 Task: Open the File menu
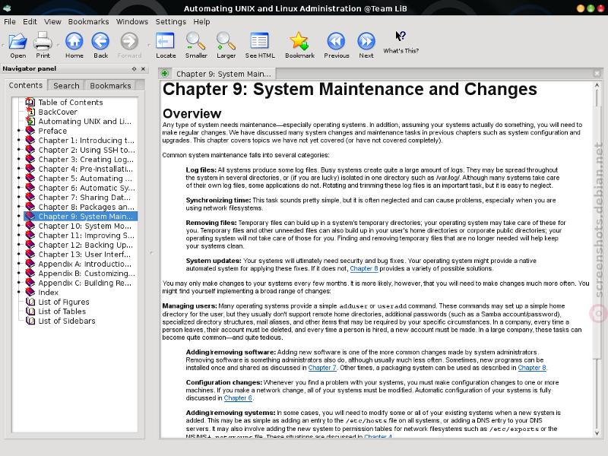pos(10,22)
